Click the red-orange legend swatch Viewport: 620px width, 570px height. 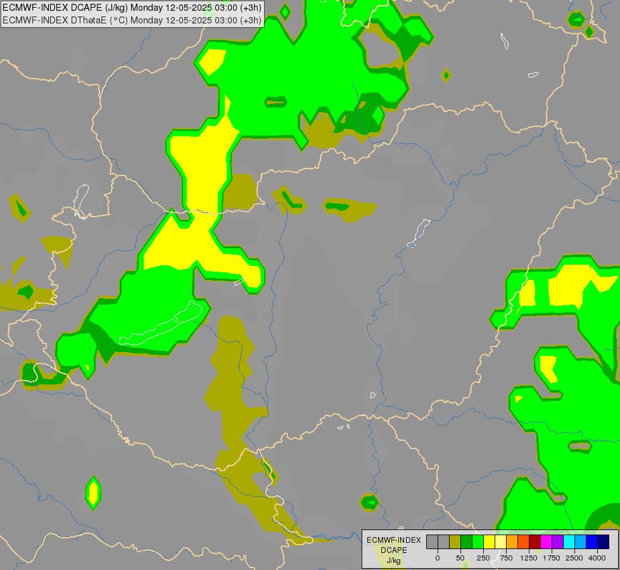click(524, 542)
